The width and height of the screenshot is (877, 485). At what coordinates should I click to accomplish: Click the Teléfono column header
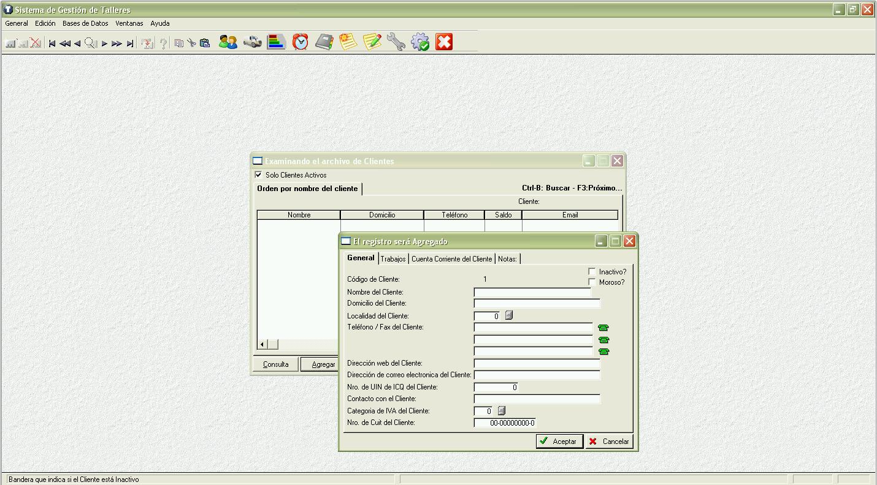(454, 215)
